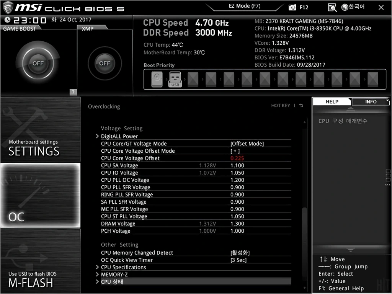Open the CPU Core/GT Voltage Mode dropdown
This screenshot has width=392, height=294.
point(247,144)
